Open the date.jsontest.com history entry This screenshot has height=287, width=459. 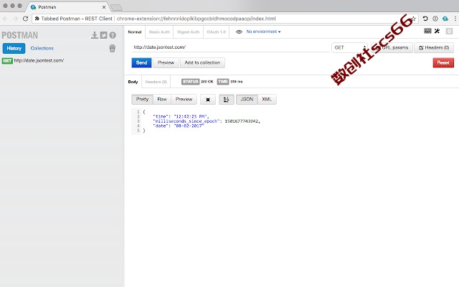(x=39, y=60)
